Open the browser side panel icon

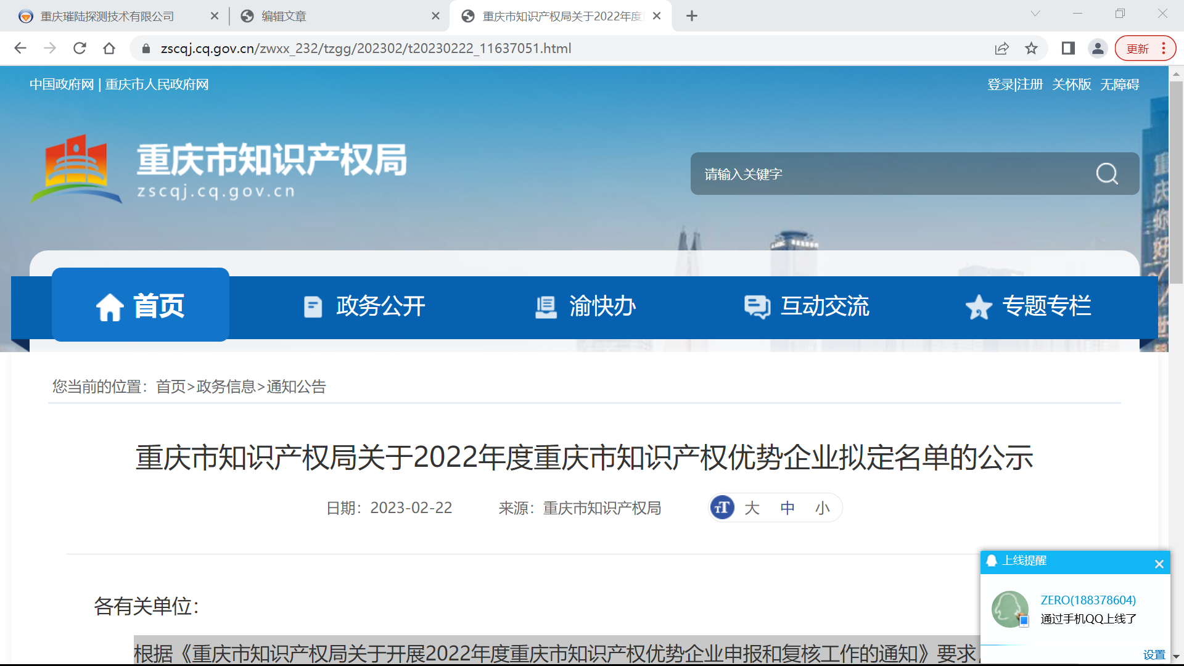[x=1068, y=48]
